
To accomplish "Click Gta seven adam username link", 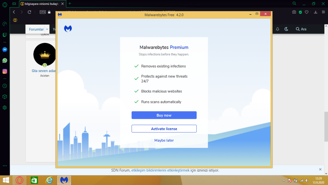I will (44, 71).
